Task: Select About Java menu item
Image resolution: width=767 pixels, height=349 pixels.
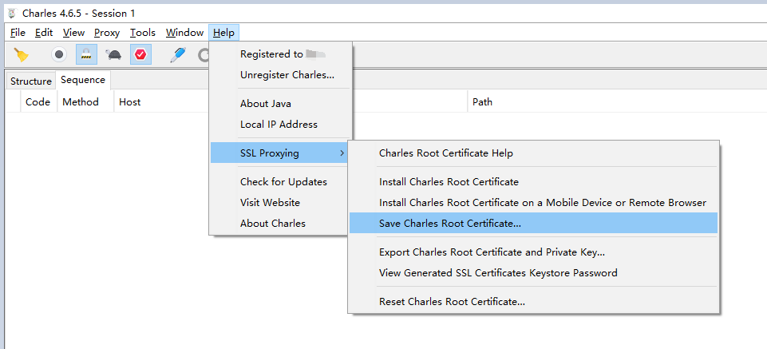Action: tap(281, 104)
